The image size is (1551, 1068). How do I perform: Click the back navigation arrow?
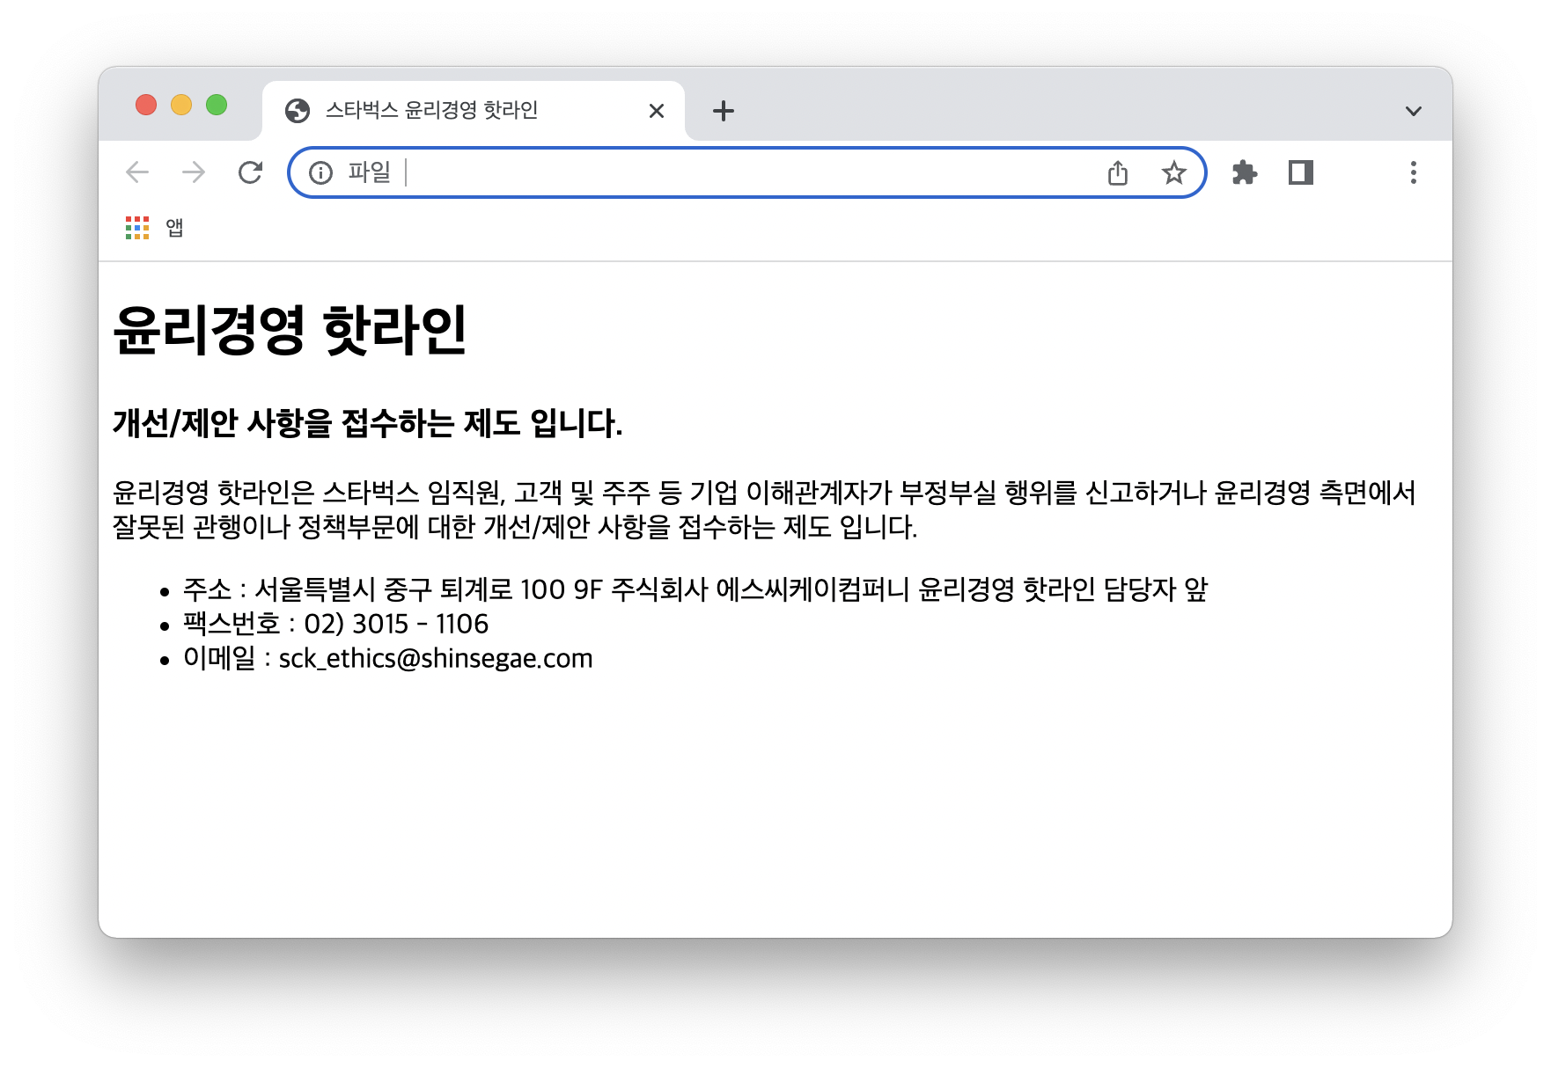(137, 172)
